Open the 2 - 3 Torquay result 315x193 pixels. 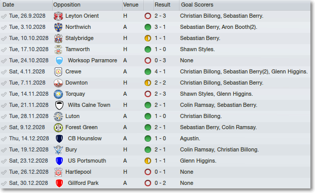[160, 94]
